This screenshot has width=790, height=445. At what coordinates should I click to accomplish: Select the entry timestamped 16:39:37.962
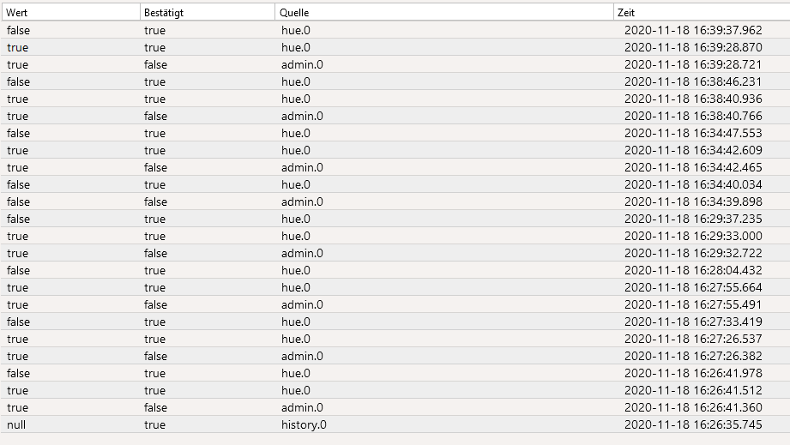click(395, 30)
